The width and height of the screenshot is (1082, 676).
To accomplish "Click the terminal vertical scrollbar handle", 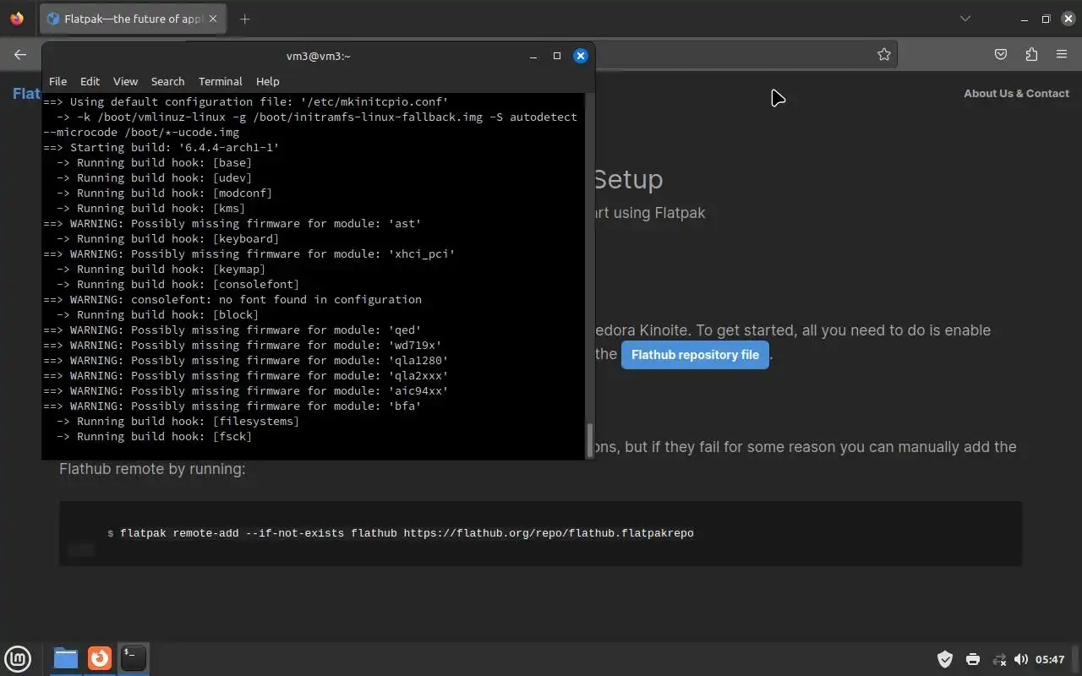I will click(590, 439).
